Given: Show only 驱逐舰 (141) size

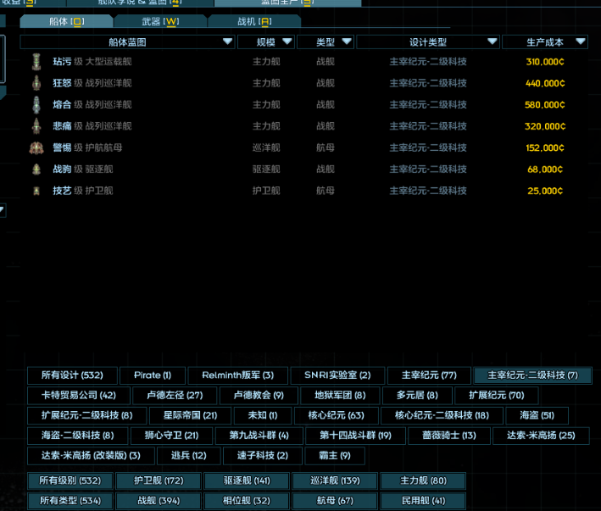Looking at the screenshot, I should pos(247,480).
